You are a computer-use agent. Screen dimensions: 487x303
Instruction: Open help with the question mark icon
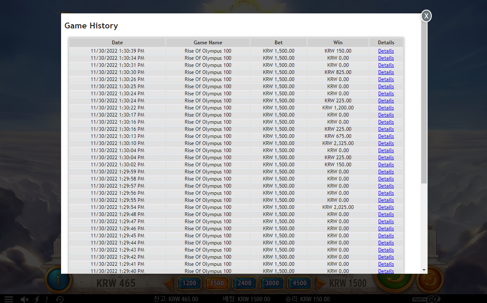[46, 299]
